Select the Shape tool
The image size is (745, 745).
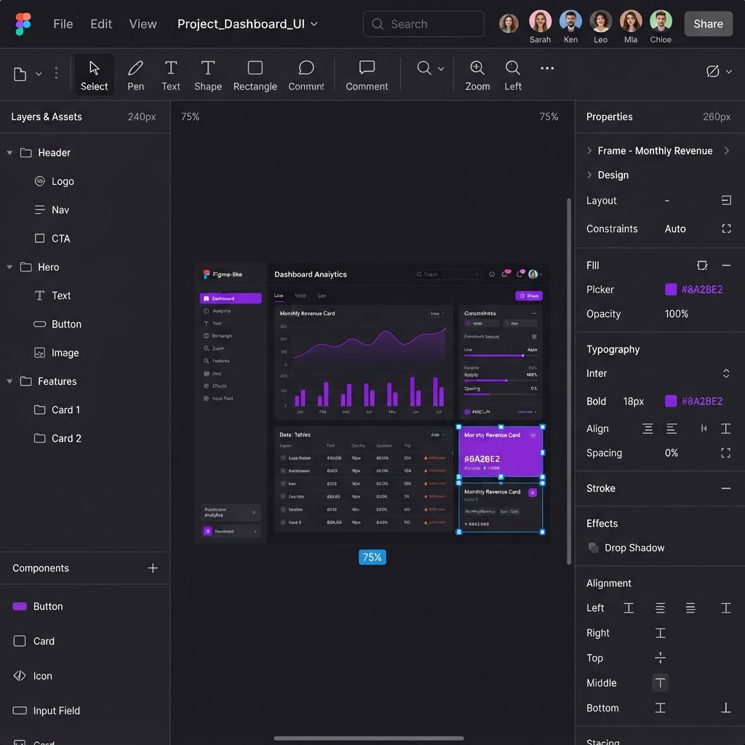click(207, 75)
